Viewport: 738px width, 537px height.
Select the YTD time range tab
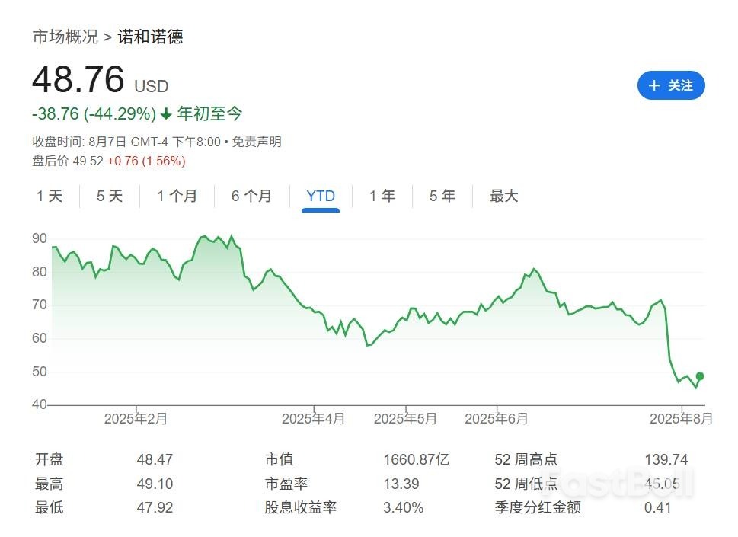click(x=320, y=196)
